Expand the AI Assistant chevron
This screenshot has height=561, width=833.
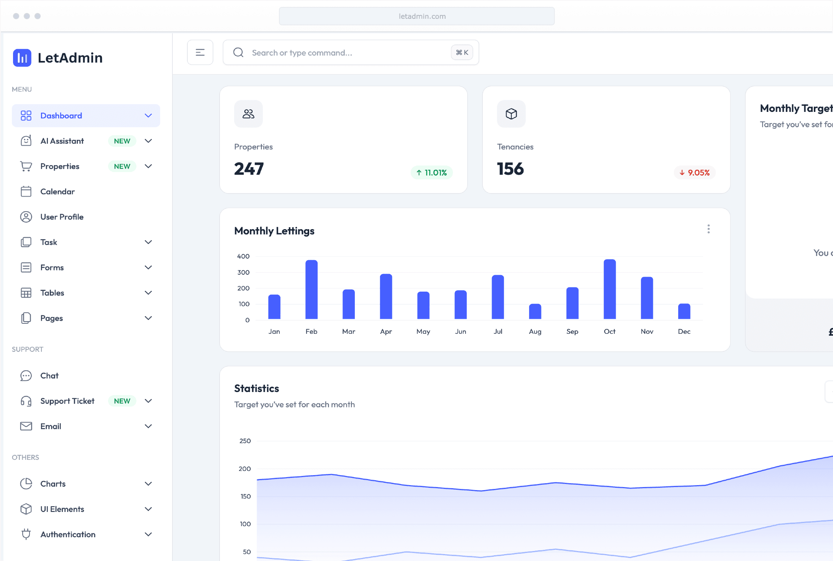tap(148, 141)
